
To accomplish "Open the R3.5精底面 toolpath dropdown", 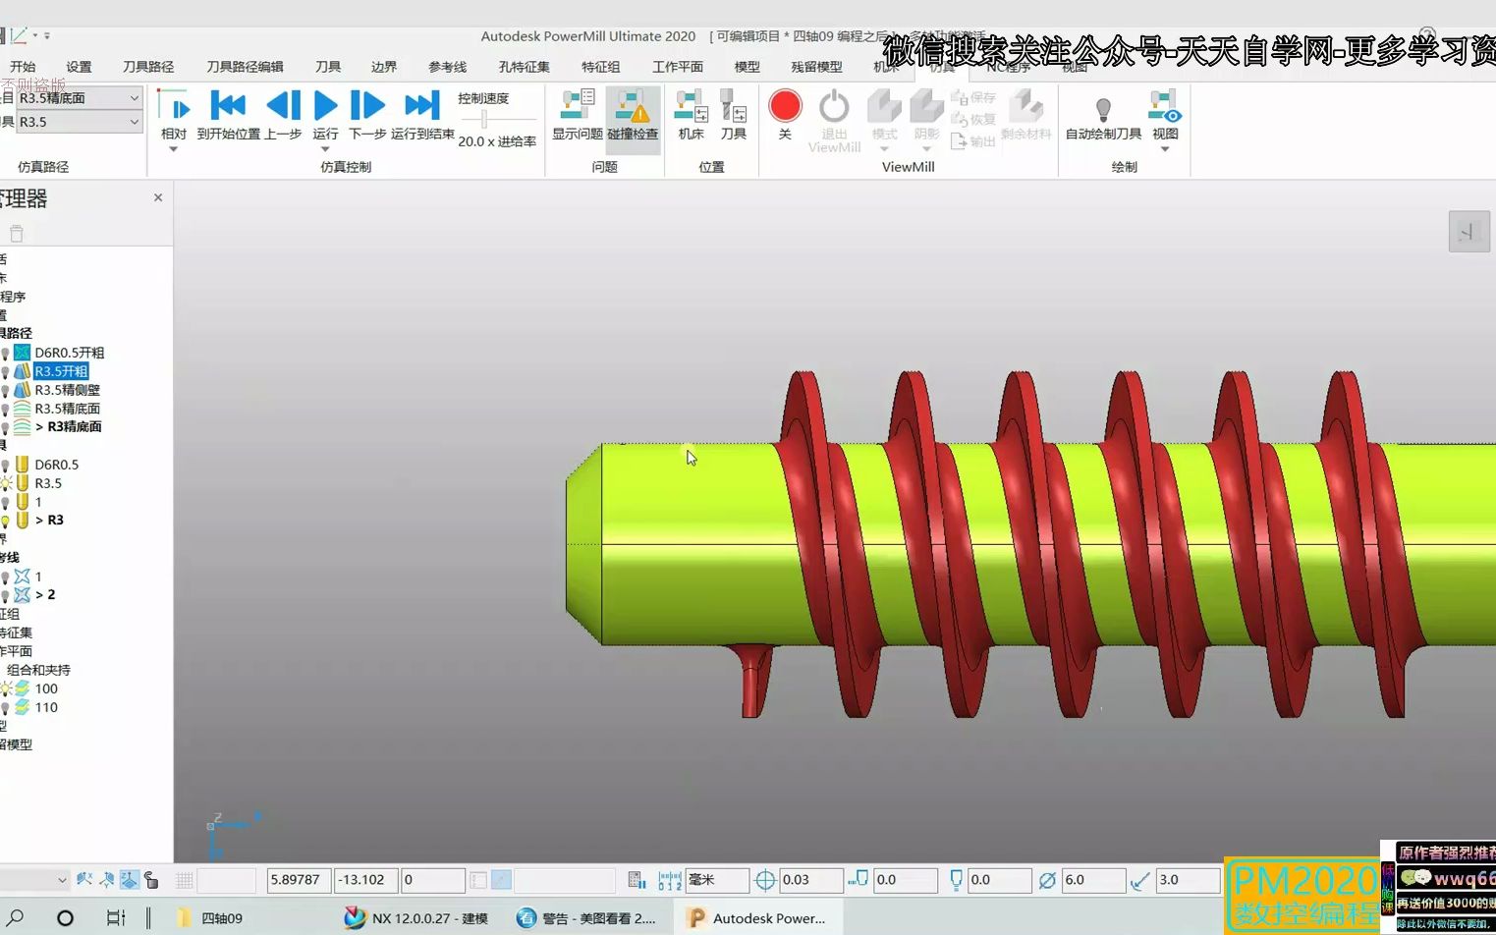I will click(x=135, y=98).
